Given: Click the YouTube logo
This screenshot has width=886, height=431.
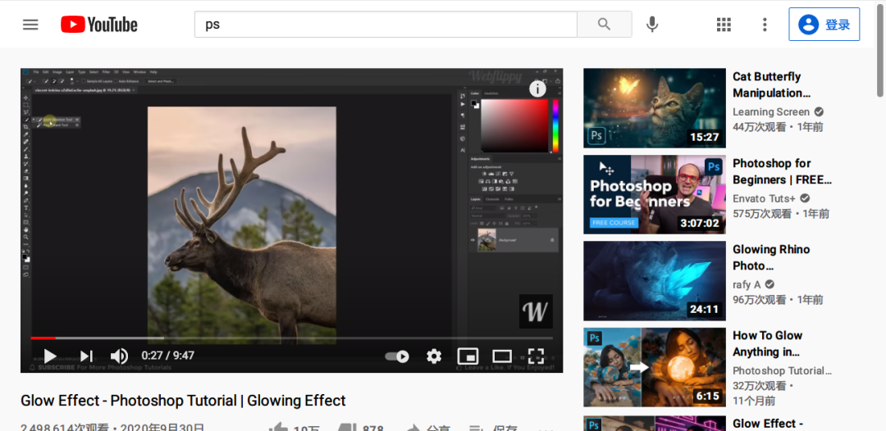Looking at the screenshot, I should (99, 25).
